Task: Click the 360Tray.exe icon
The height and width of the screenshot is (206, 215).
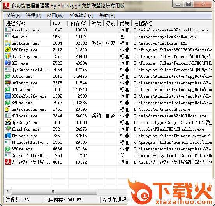Action: tap(8, 50)
